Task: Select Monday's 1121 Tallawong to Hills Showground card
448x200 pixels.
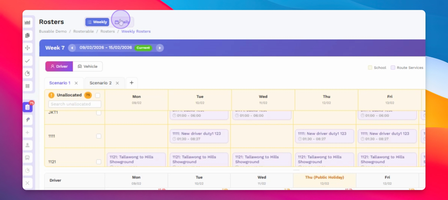Action: click(x=136, y=159)
